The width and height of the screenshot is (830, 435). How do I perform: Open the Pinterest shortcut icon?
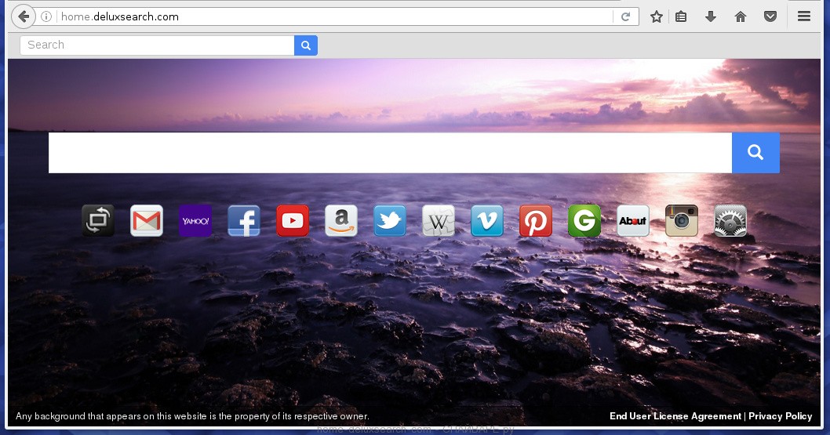536,220
